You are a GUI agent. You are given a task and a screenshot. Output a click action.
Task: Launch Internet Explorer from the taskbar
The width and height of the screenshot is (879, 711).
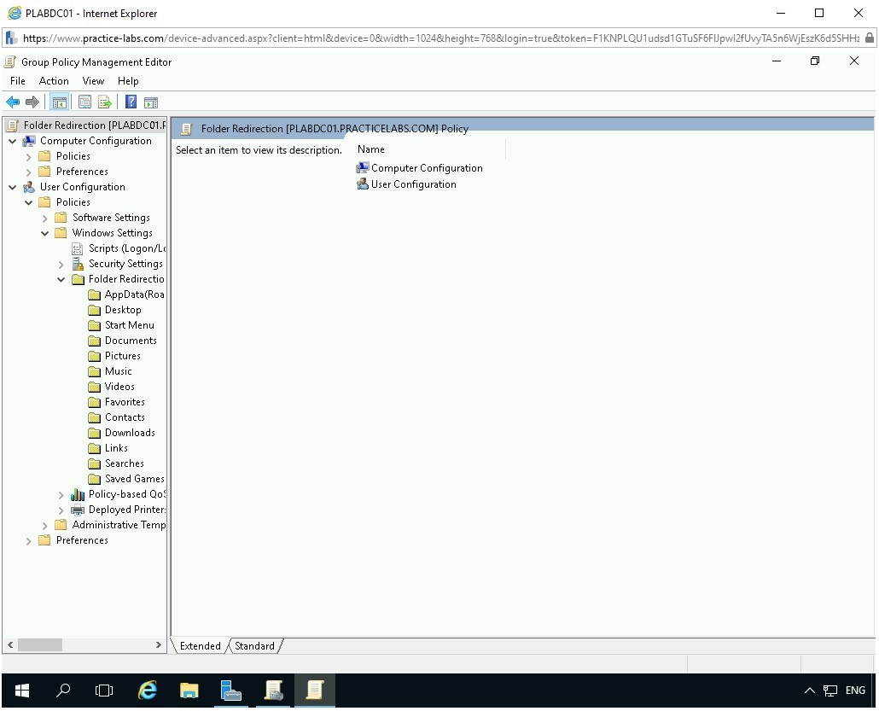tap(148, 691)
